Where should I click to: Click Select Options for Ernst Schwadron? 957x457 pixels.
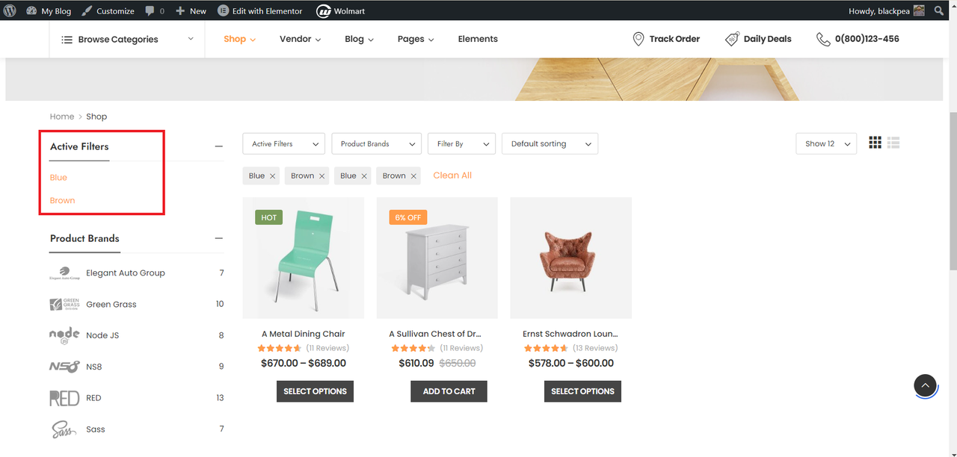click(x=582, y=391)
